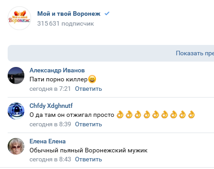The width and height of the screenshot is (214, 169).
Task: Open Александр Иванов's profile name link
Action: (x=57, y=70)
